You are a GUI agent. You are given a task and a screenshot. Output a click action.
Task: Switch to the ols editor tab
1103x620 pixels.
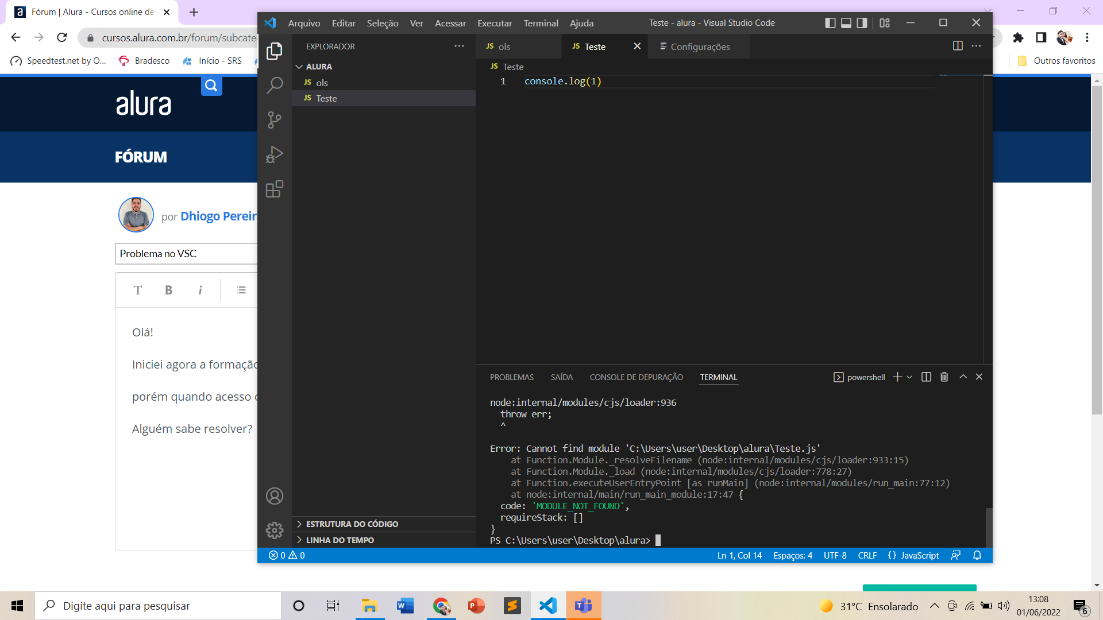point(519,46)
